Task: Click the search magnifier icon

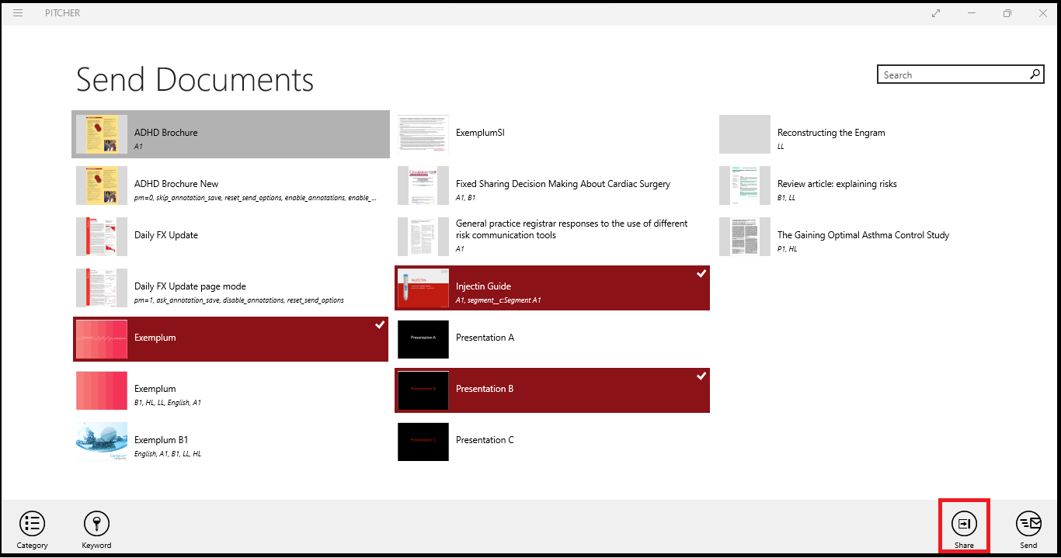Action: (x=1034, y=74)
